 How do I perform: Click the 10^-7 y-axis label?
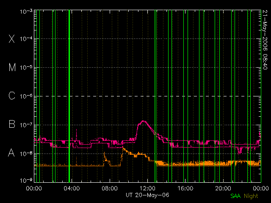coord(26,125)
